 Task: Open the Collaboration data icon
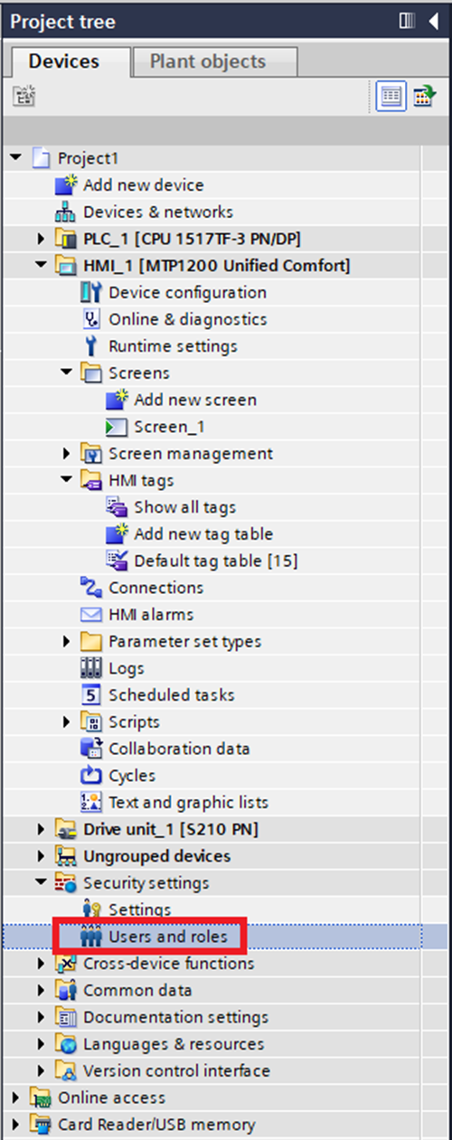pyautogui.click(x=92, y=749)
